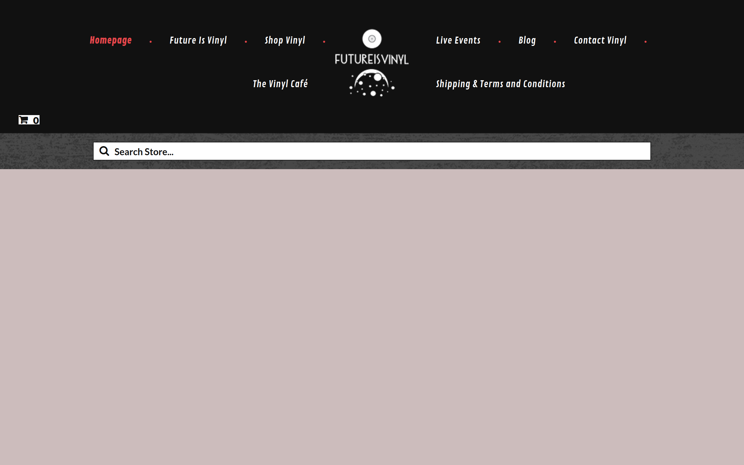Image resolution: width=744 pixels, height=465 pixels.
Task: Open the Contact Vinyl page
Action: (x=600, y=40)
